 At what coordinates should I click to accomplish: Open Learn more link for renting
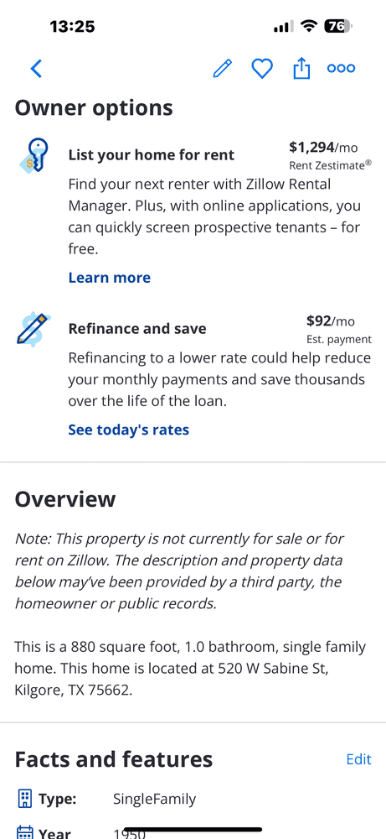tap(110, 278)
